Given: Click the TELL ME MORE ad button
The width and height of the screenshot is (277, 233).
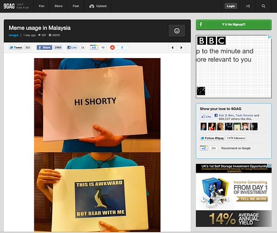Looking at the screenshot, I should 252,199.
